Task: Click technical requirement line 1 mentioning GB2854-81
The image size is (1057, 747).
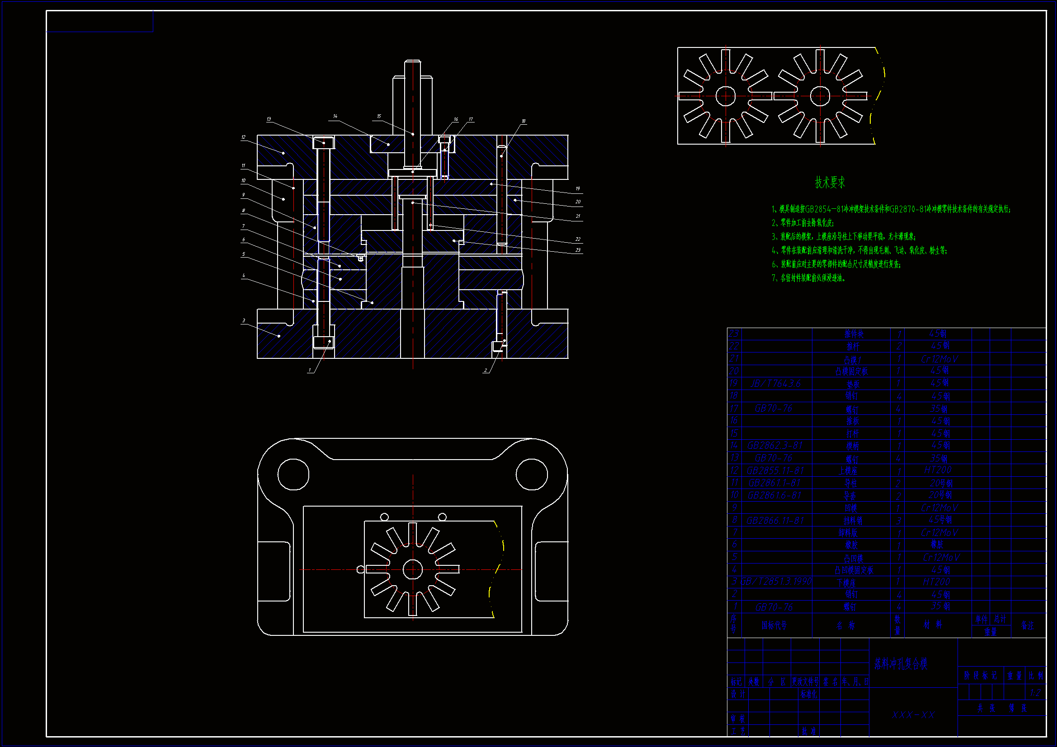Action: (x=891, y=209)
